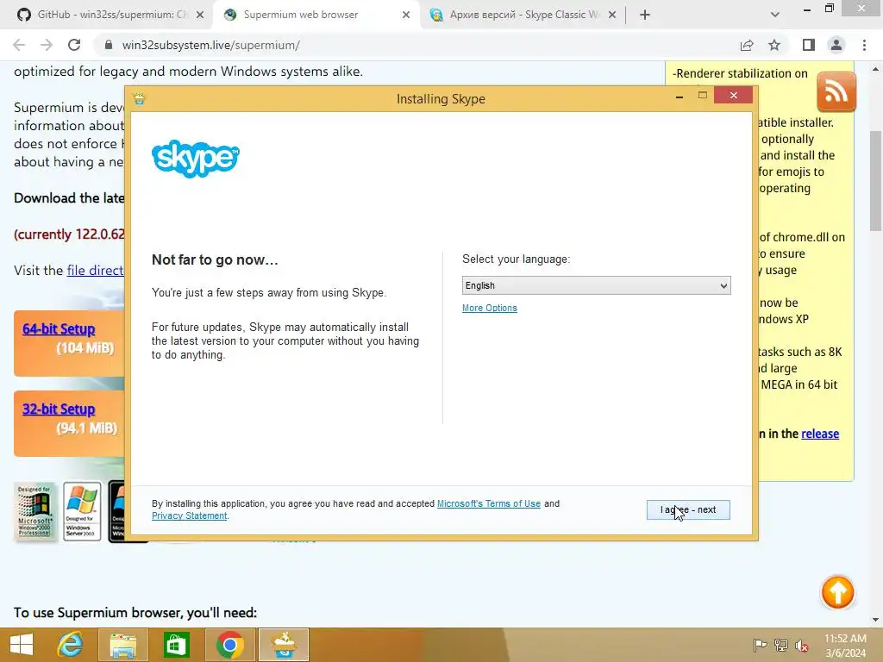Click the Designed for Windows 2000 badge

pos(34,511)
